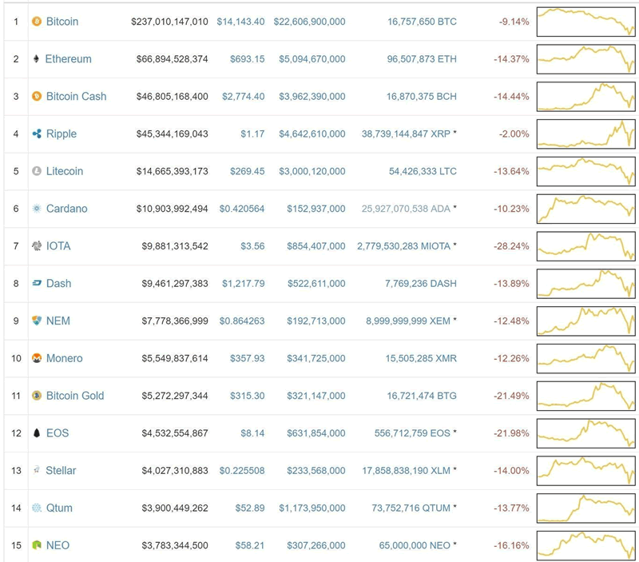Click the IOTA logo icon

click(x=36, y=246)
